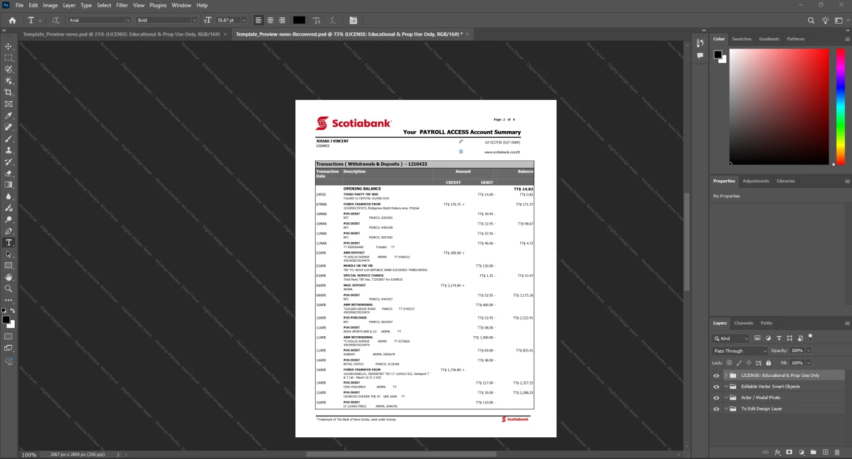The width and height of the screenshot is (852, 459).
Task: Pick a color in the color field
Action: pos(779,106)
